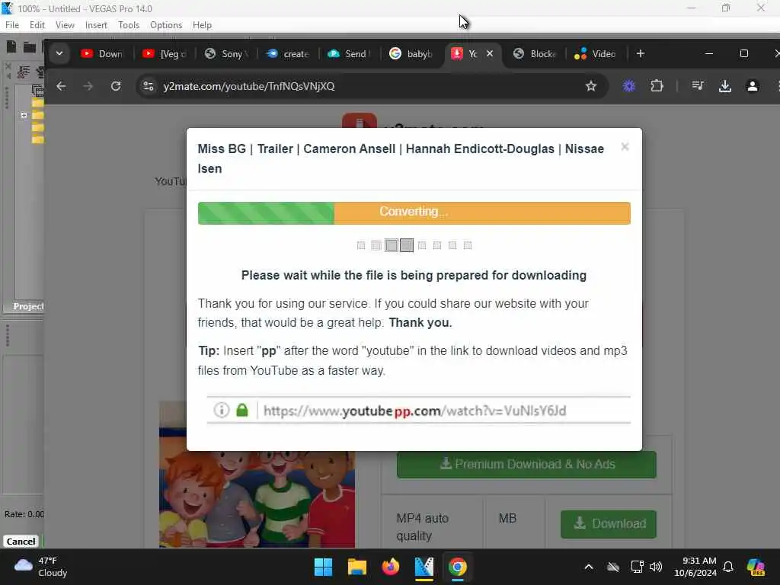View site information icon in address bar

coord(149,87)
